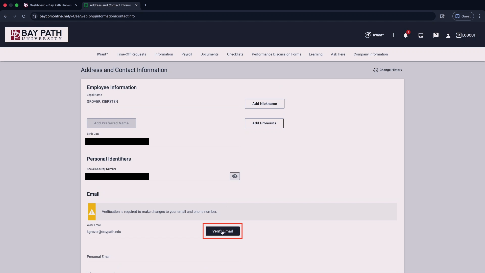Log out using the LOGOUT link

tap(466, 35)
